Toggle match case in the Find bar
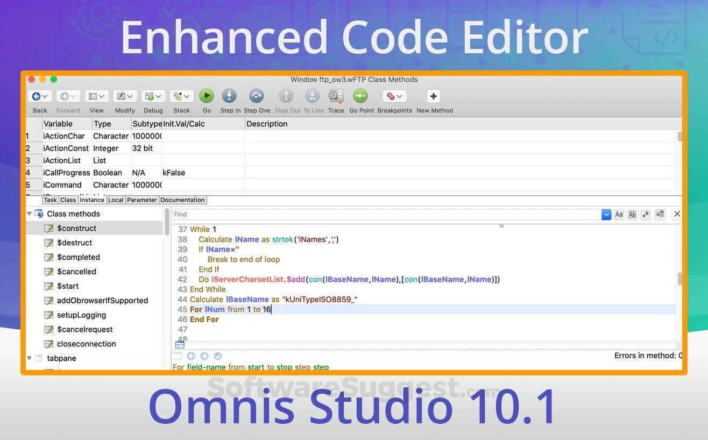The height and width of the screenshot is (440, 708). pos(620,214)
